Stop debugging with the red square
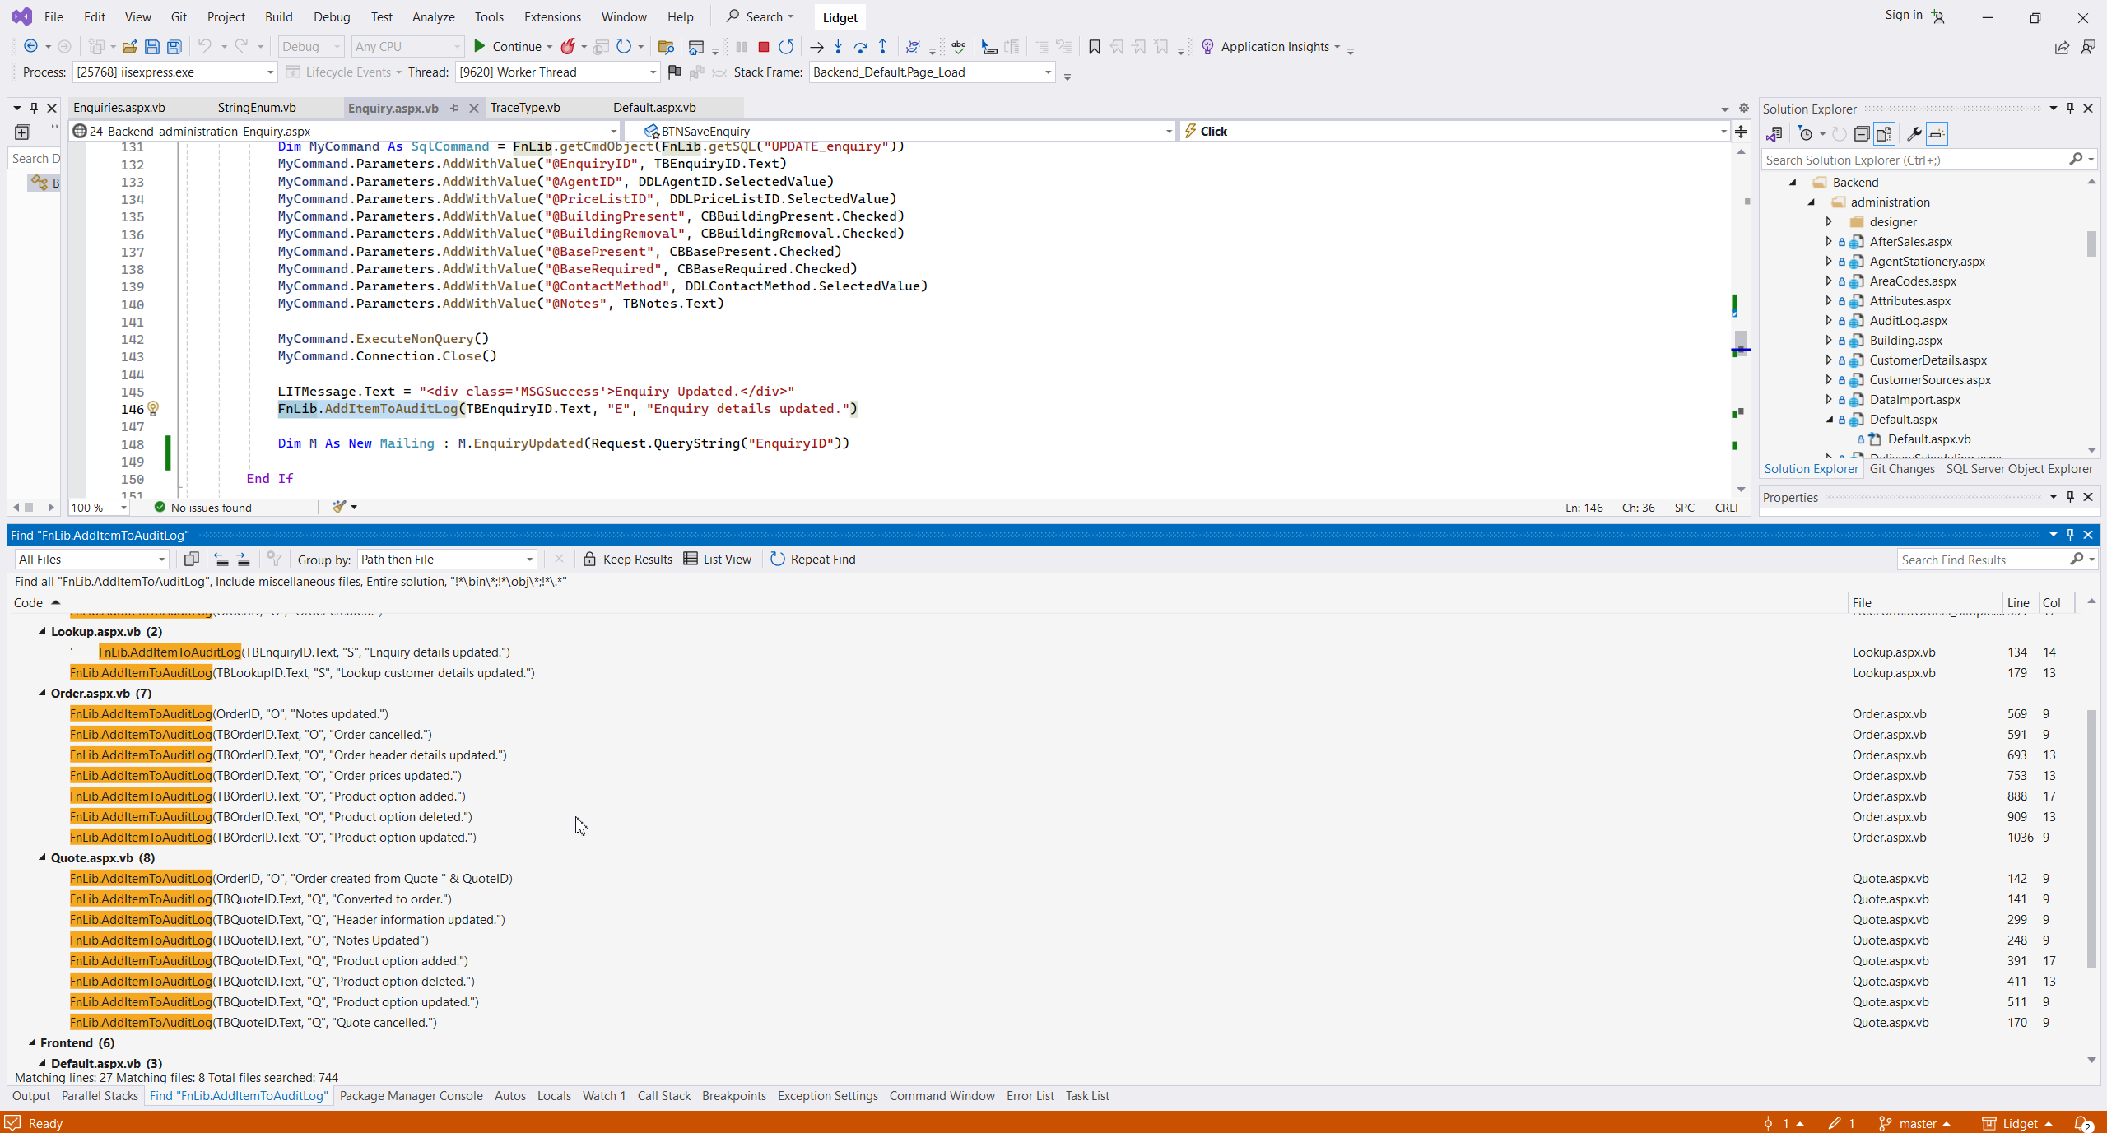Viewport: 2107px width, 1133px height. tap(763, 47)
